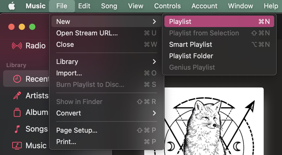Expand the Convert submenu arrow

pyautogui.click(x=154, y=113)
